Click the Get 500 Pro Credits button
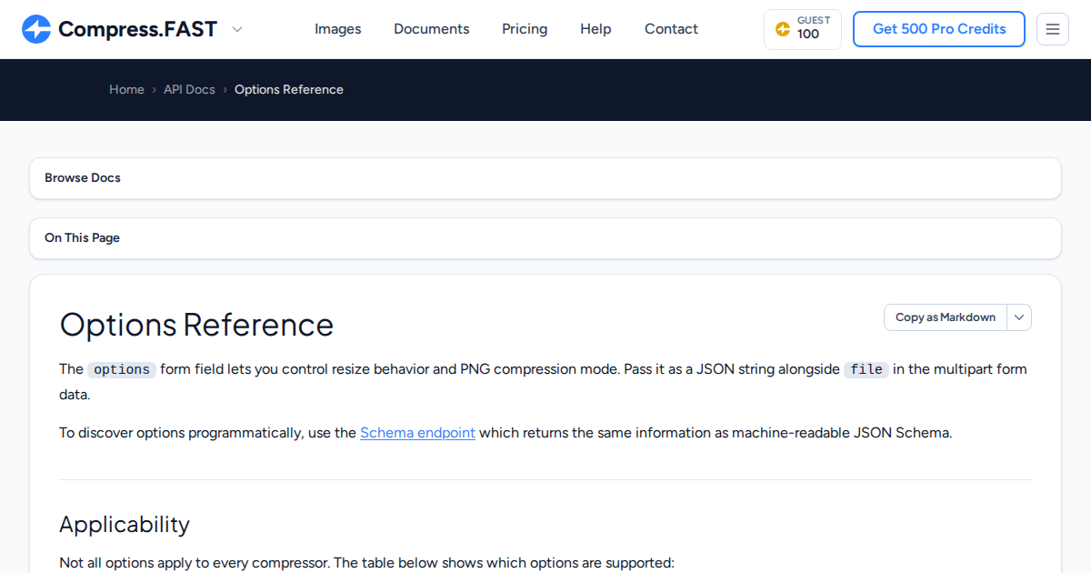Screen dimensions: 1091x573 (x=939, y=29)
